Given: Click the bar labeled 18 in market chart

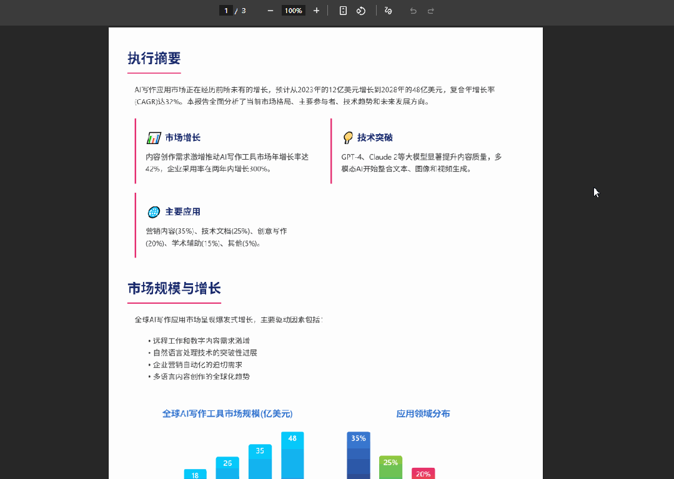Looking at the screenshot, I should point(195,474).
